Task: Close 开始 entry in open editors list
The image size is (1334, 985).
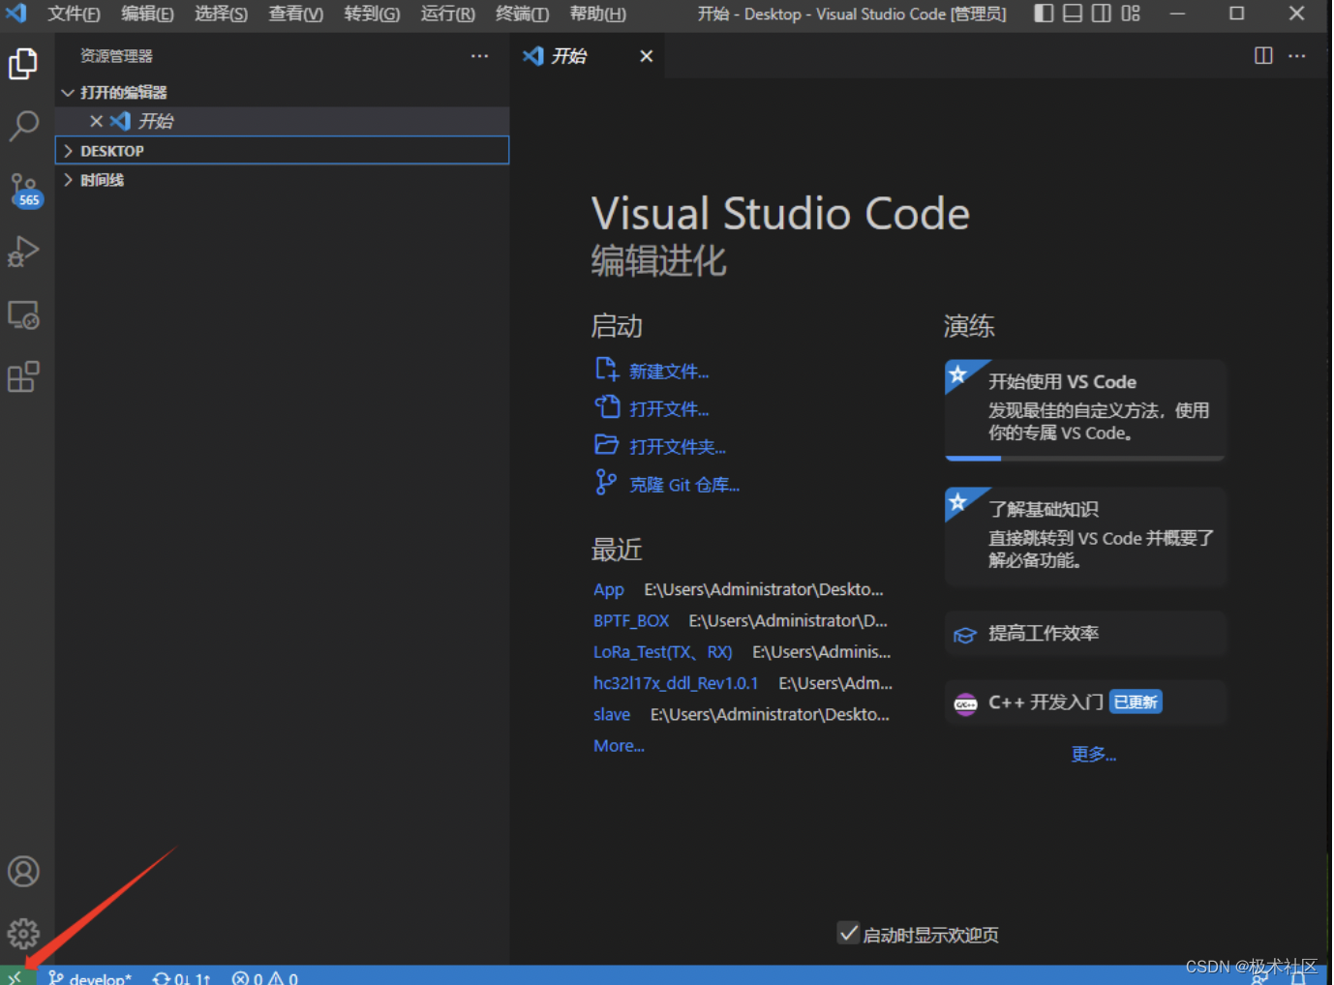Action: (96, 121)
